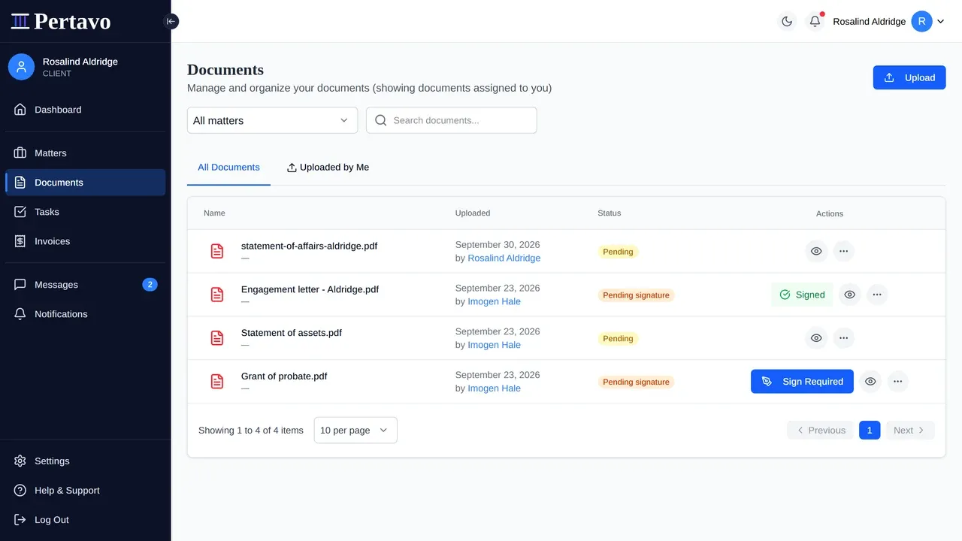This screenshot has height=541, width=962.
Task: Click the Signed badge on Engagement letter
Action: pyautogui.click(x=802, y=295)
